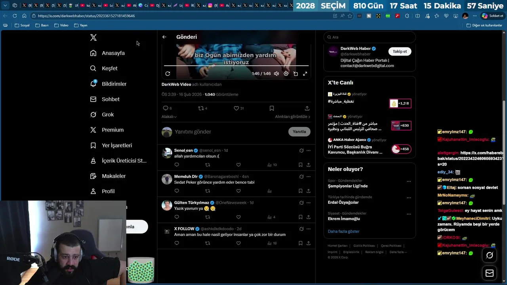Image resolution: width=507 pixels, height=285 pixels.
Task: Open floating messages envelope button
Action: click(490, 273)
